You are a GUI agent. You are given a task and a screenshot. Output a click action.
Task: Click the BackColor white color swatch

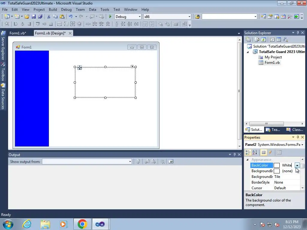pyautogui.click(x=277, y=165)
